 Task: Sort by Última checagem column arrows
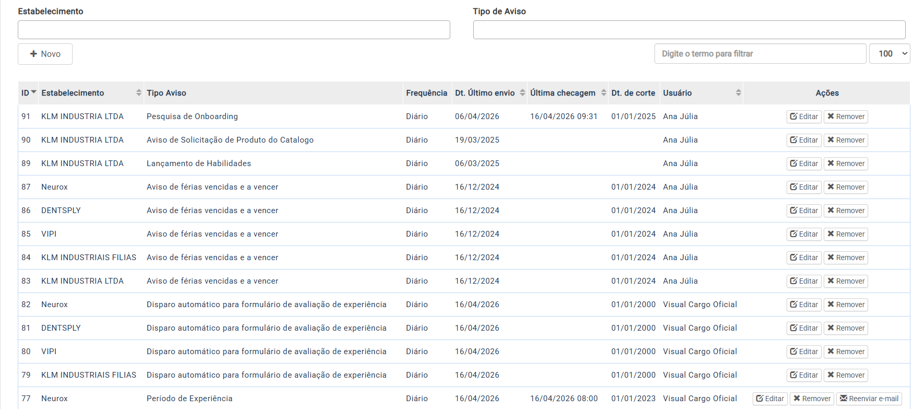point(603,92)
